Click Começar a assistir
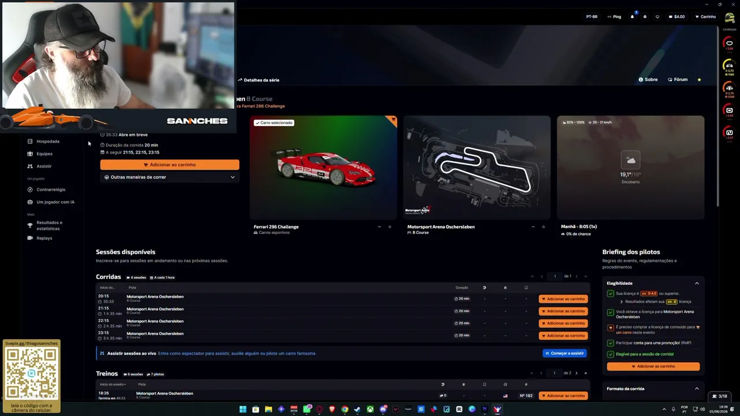 coord(564,353)
